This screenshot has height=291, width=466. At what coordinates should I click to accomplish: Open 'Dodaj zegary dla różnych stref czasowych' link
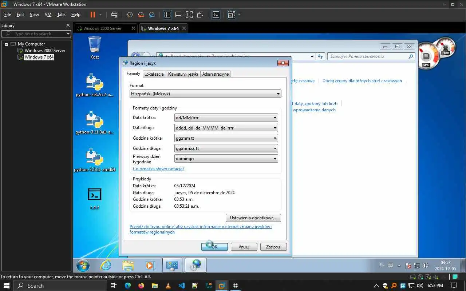[362, 81]
